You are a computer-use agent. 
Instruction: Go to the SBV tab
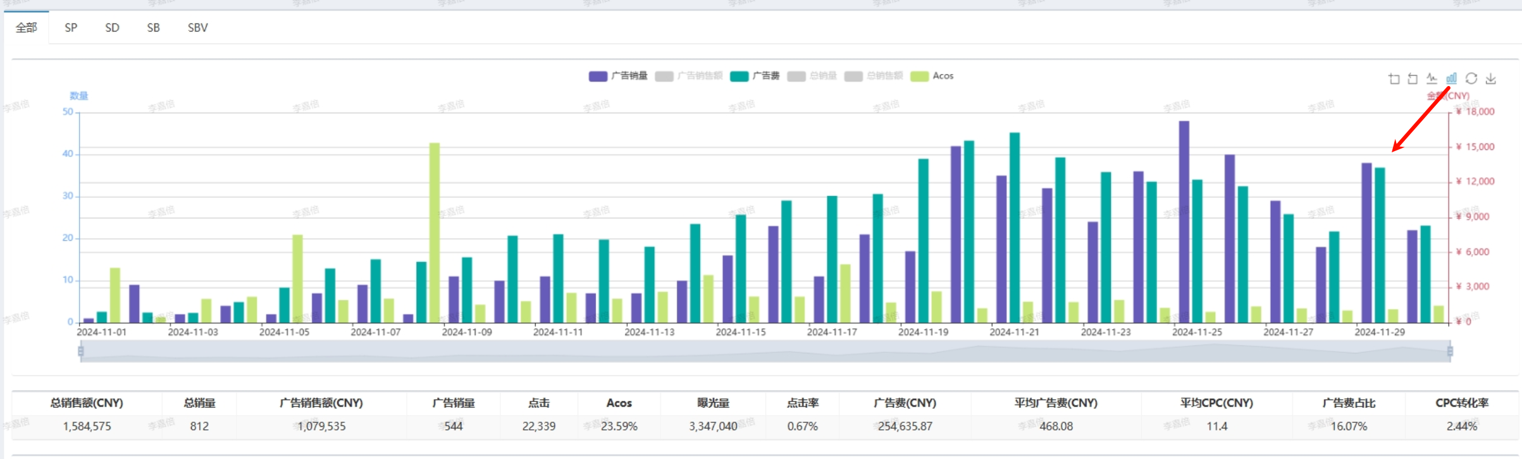(197, 28)
